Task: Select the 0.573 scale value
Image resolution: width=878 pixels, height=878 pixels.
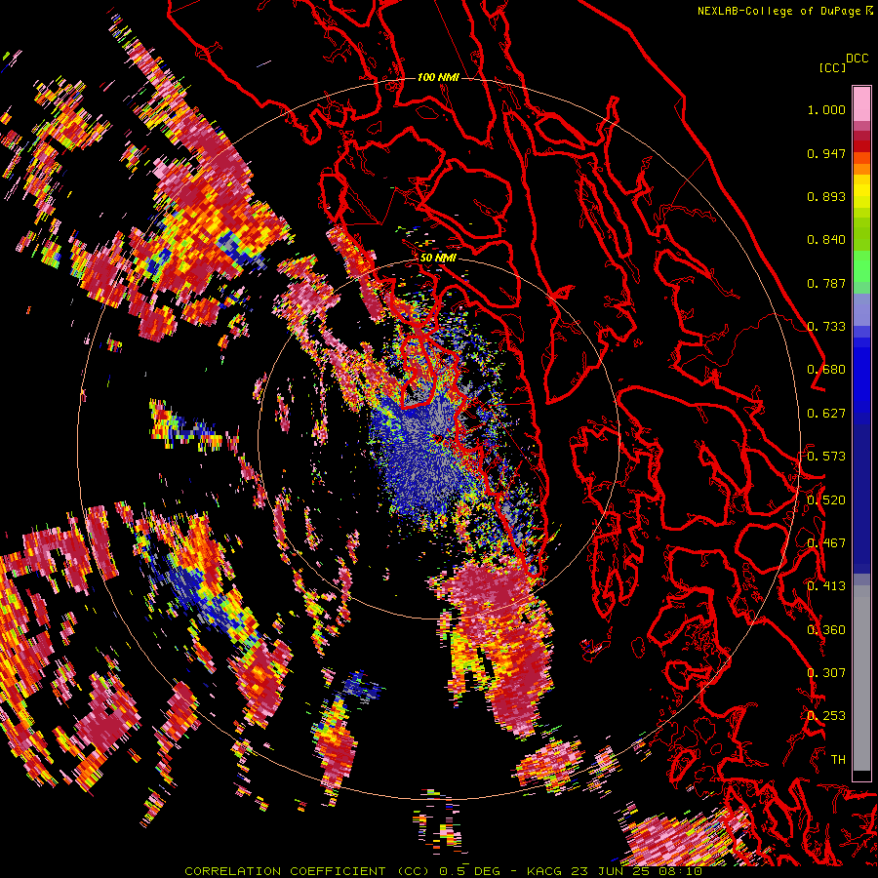Action: pos(826,457)
